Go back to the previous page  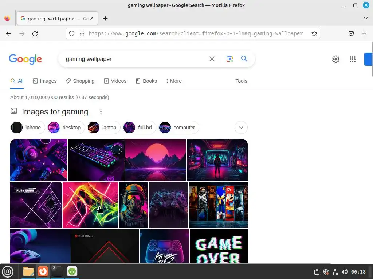click(x=9, y=34)
